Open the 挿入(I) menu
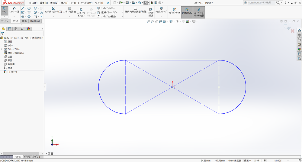 [x=65, y=3]
